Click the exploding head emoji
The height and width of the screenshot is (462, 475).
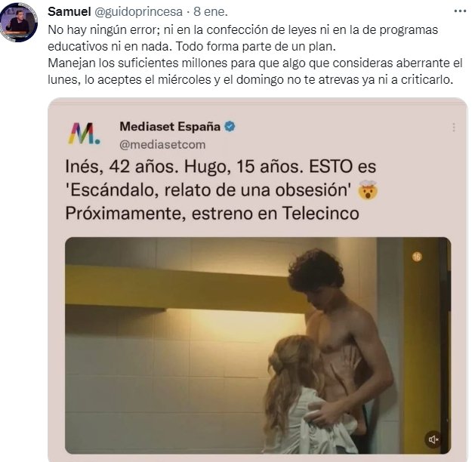pyautogui.click(x=368, y=189)
